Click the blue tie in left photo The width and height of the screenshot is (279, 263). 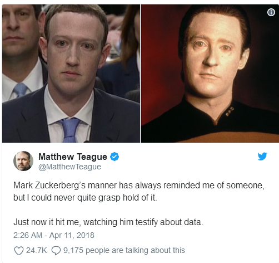click(70, 130)
